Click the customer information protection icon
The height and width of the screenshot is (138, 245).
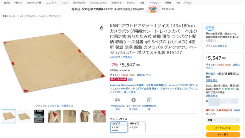coord(149,100)
